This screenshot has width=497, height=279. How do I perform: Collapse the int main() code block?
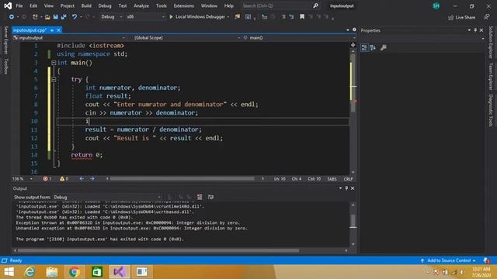(54, 63)
